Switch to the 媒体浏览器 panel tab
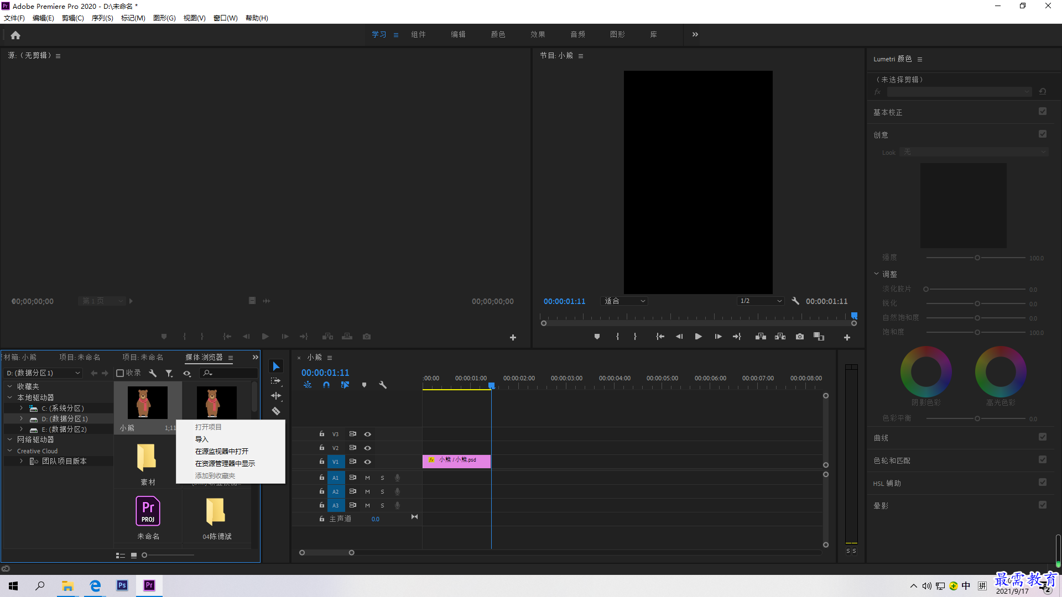Screen dimensions: 1062x597 coord(204,357)
